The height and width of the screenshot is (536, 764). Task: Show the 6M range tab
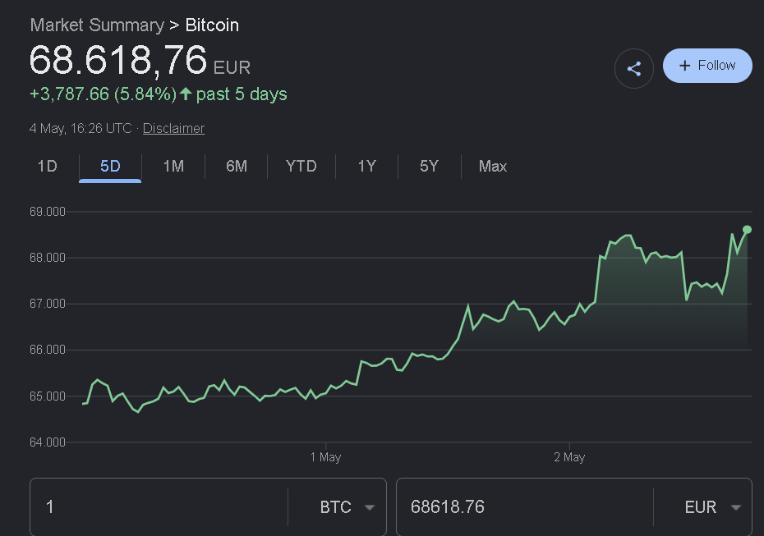(x=237, y=167)
